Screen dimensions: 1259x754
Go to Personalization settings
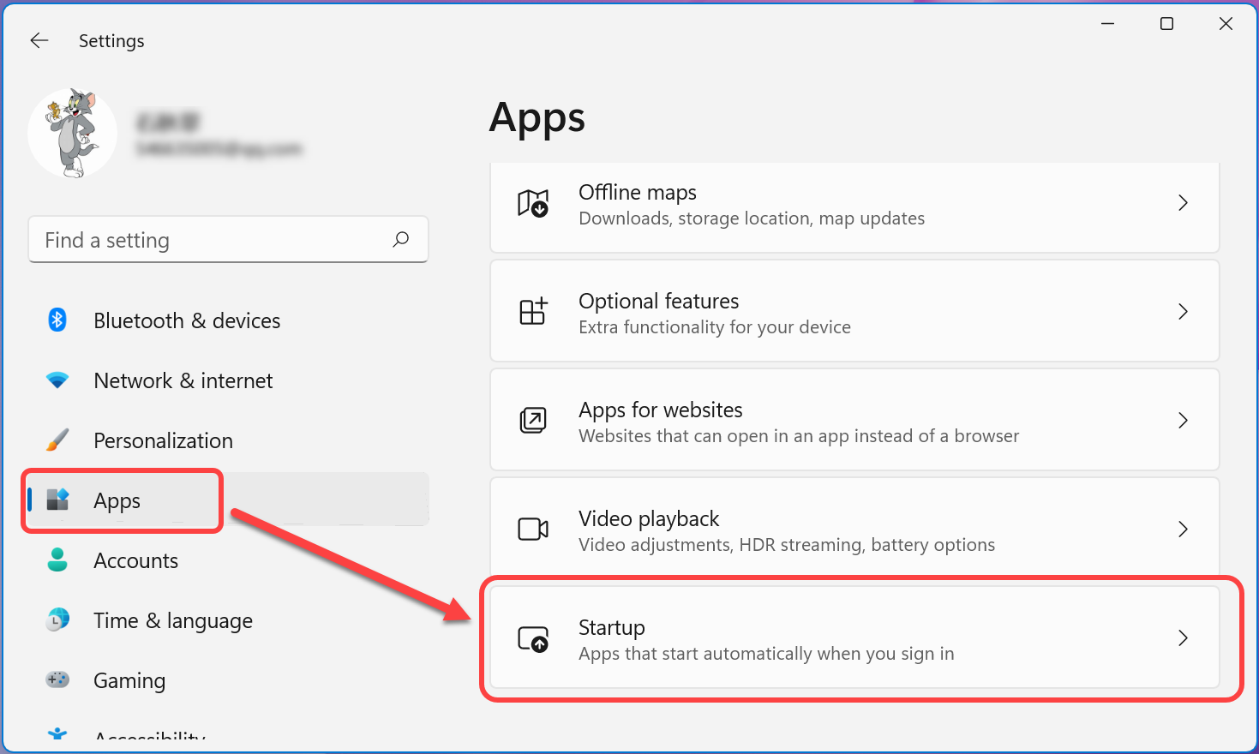[x=163, y=440]
